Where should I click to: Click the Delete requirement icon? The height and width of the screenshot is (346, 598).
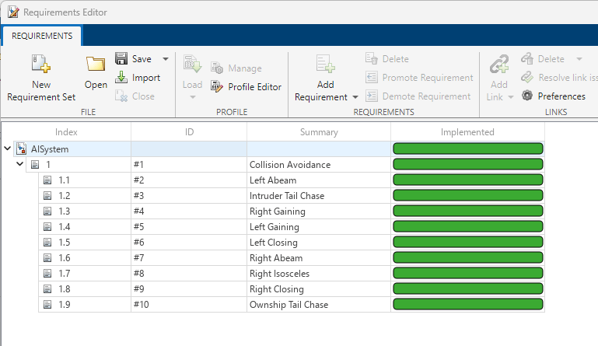pos(371,58)
